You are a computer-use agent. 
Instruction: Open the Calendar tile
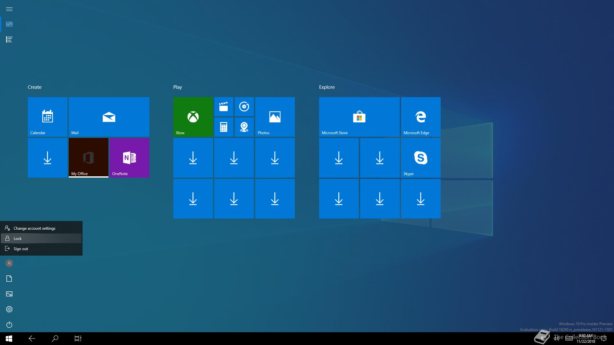(48, 117)
